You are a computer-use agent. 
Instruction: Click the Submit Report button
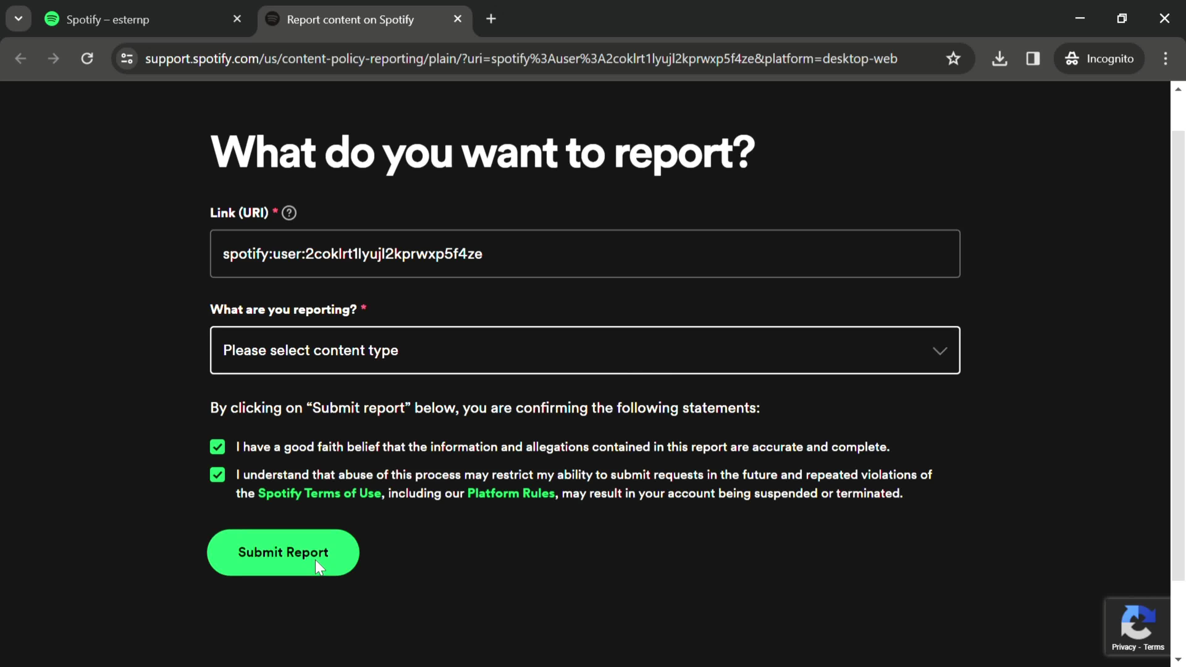[284, 552]
